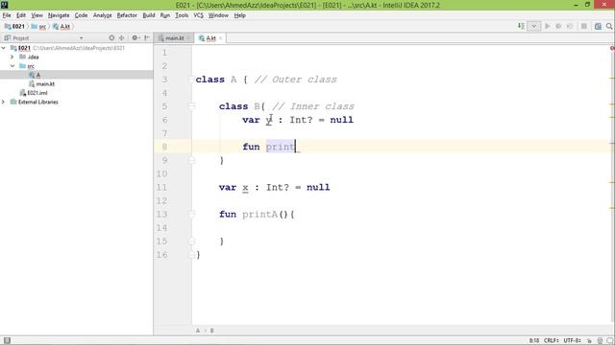Click the printA function name
The height and width of the screenshot is (345, 615).
259,215
